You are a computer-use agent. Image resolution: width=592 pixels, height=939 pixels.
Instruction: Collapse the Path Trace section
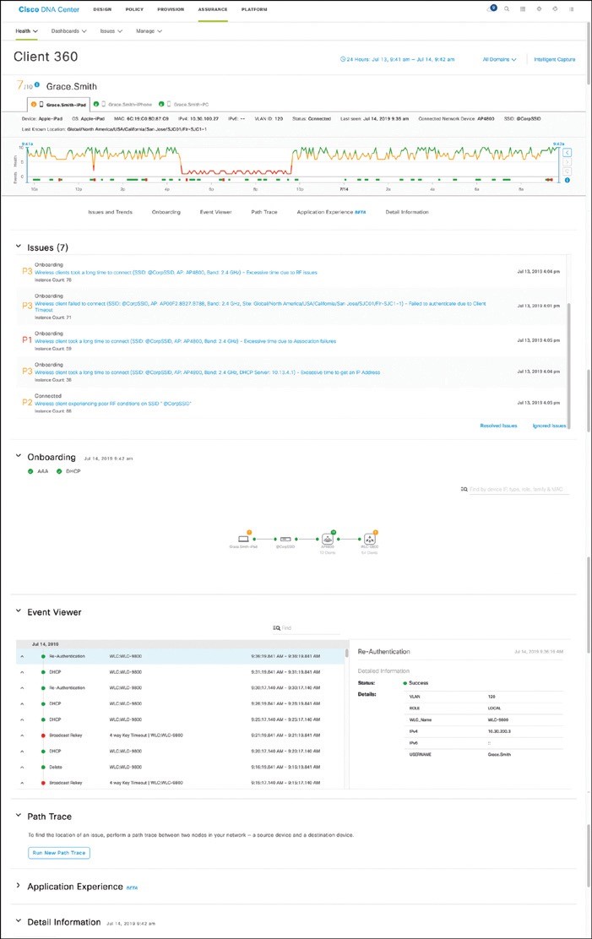[18, 815]
